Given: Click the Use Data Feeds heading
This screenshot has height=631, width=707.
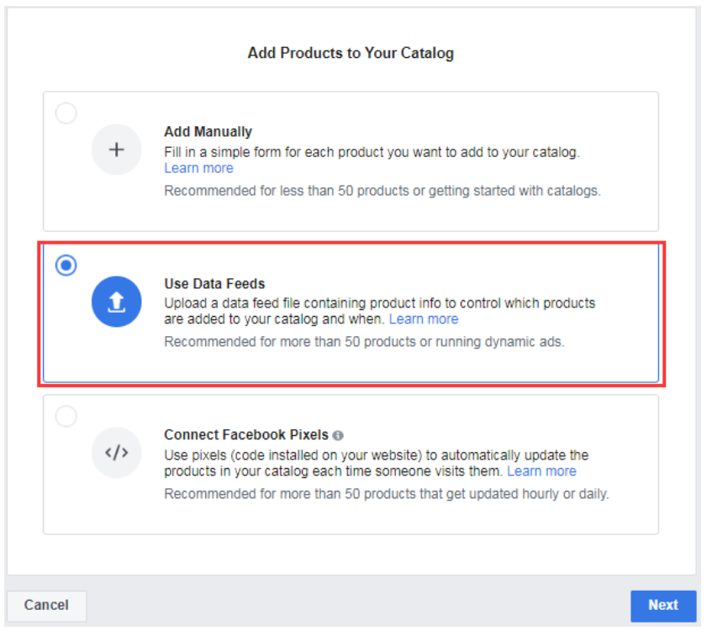Looking at the screenshot, I should (x=214, y=283).
